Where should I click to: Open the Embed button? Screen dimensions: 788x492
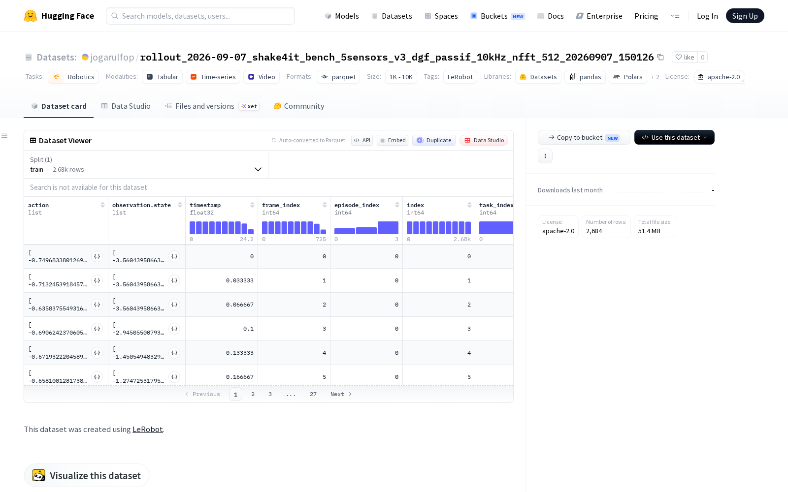click(393, 140)
